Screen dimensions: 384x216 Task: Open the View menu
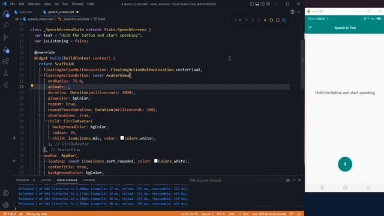click(47, 4)
